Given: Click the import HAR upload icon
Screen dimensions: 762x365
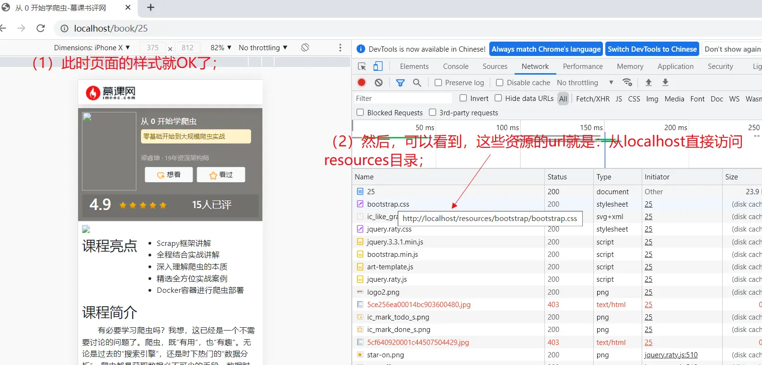Looking at the screenshot, I should pos(648,83).
